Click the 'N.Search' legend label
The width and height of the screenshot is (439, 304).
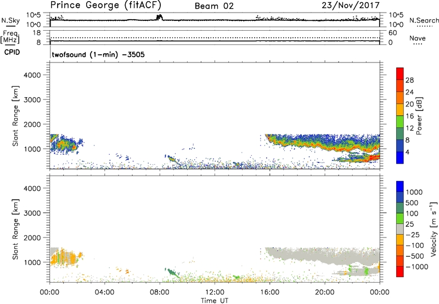tap(424, 20)
